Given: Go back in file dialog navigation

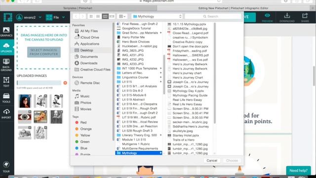Looking at the screenshot, I should click(76, 16).
